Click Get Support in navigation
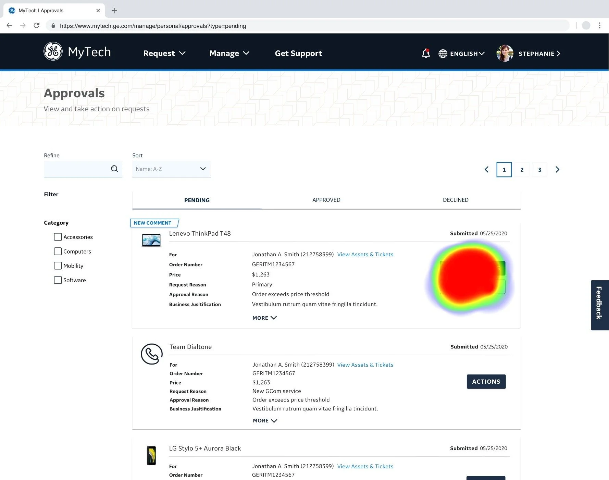Screen dimensions: 609x480 (298, 53)
